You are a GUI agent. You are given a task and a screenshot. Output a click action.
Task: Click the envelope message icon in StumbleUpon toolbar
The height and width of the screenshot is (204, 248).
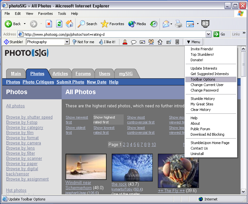pos(142,42)
